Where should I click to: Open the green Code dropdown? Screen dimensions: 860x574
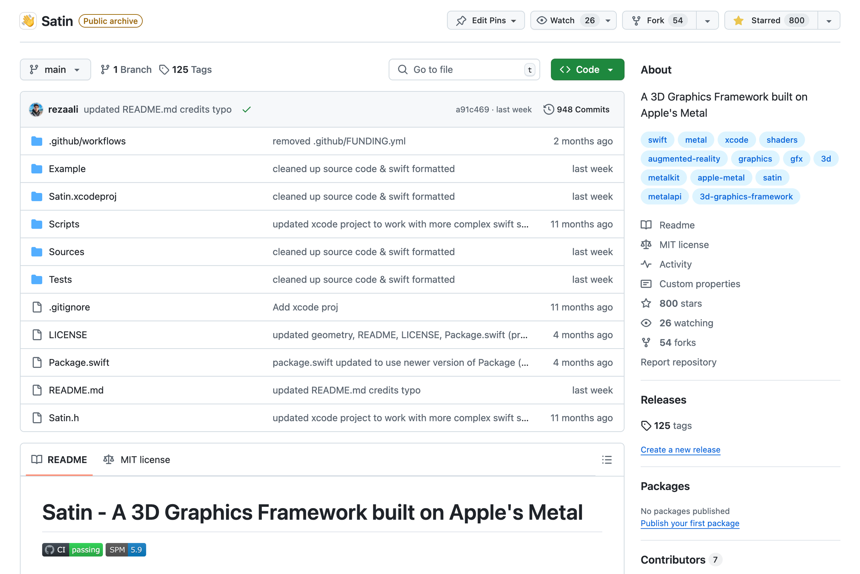point(587,70)
